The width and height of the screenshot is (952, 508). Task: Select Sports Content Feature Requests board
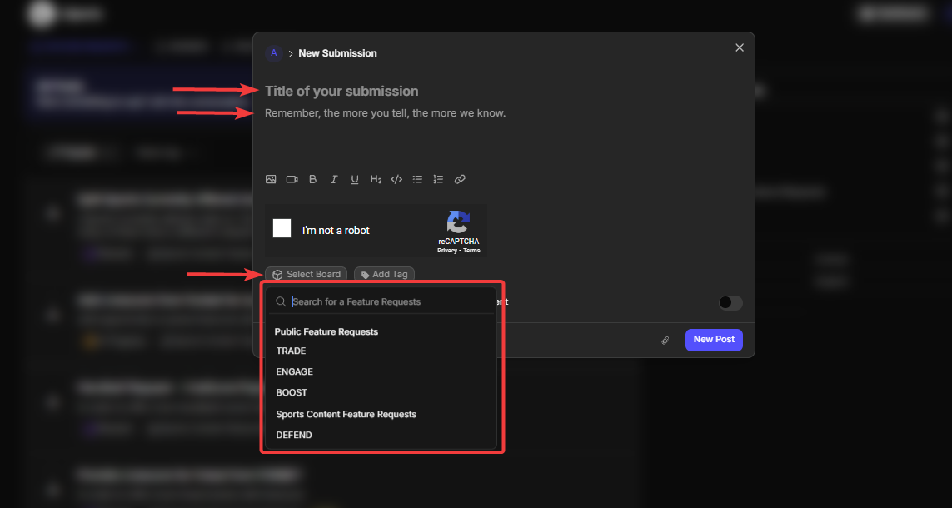click(x=346, y=414)
